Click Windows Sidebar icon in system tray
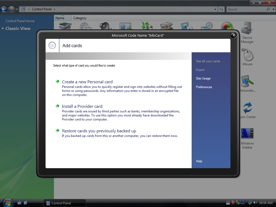Screen dimensions: 276x207 coord(243,202)
